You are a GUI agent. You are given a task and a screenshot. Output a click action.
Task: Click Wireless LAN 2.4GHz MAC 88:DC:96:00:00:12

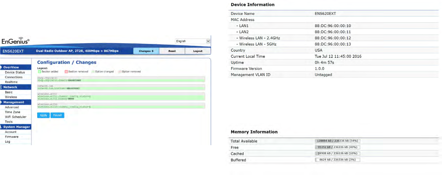pos(333,38)
